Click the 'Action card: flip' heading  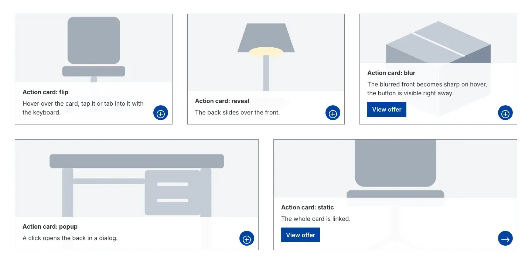[x=45, y=92]
